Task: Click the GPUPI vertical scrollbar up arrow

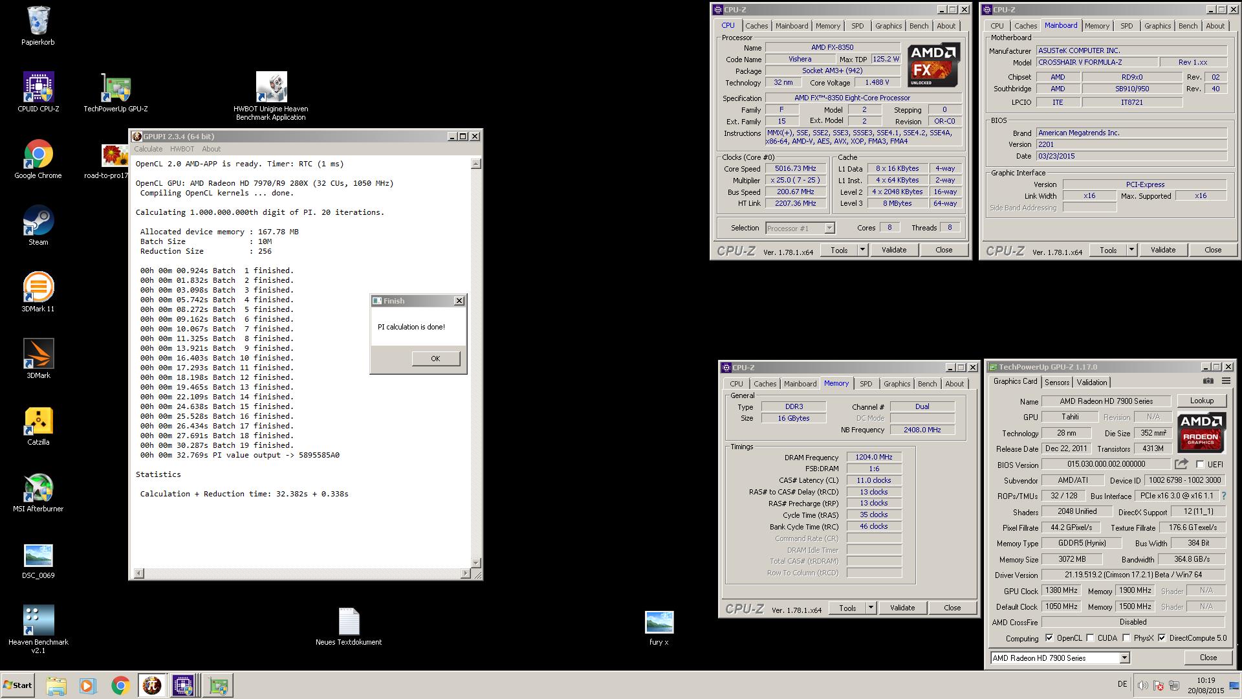Action: click(x=476, y=164)
